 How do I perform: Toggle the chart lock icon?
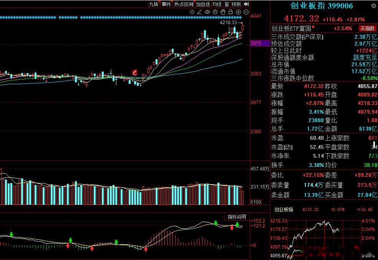pos(230,12)
